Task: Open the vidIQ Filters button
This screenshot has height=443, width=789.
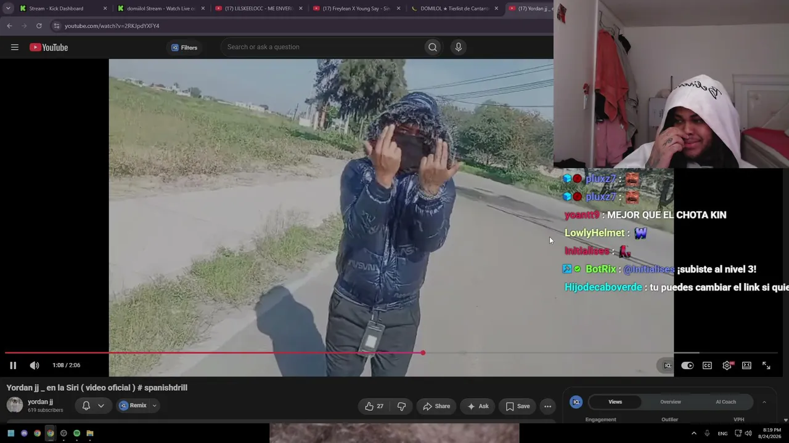Action: 184,47
